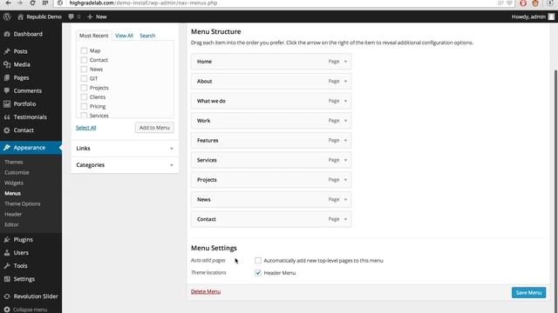558x313 pixels.
Task: Check the Clients page checkbox
Action: coord(84,97)
